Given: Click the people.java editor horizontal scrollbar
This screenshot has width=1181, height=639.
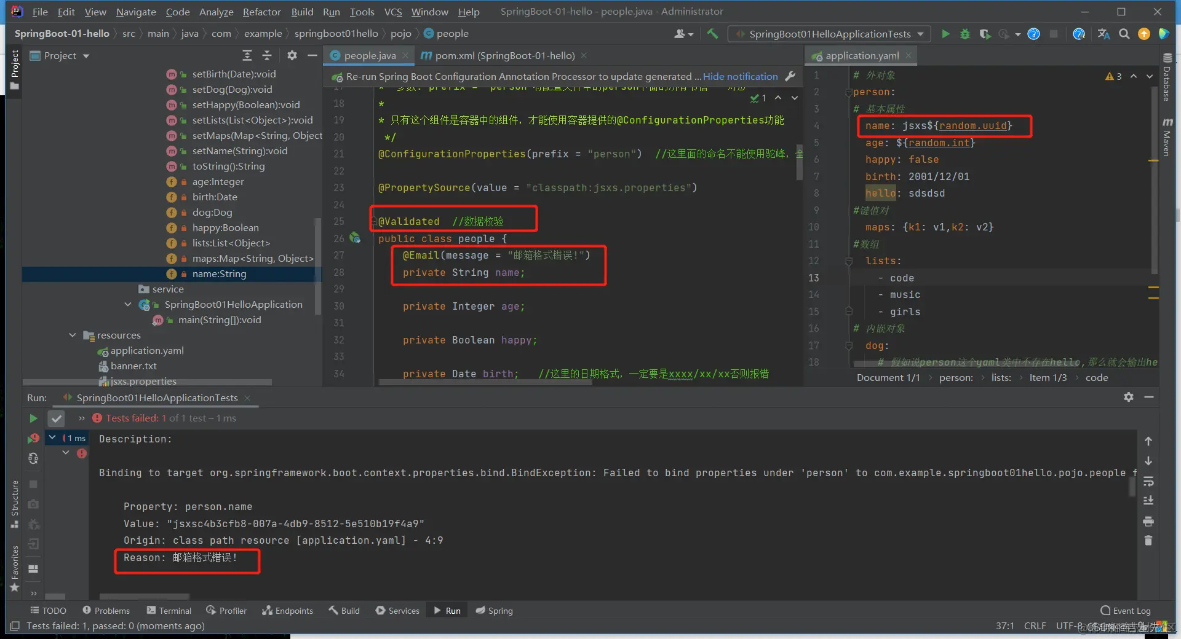Looking at the screenshot, I should 485,382.
